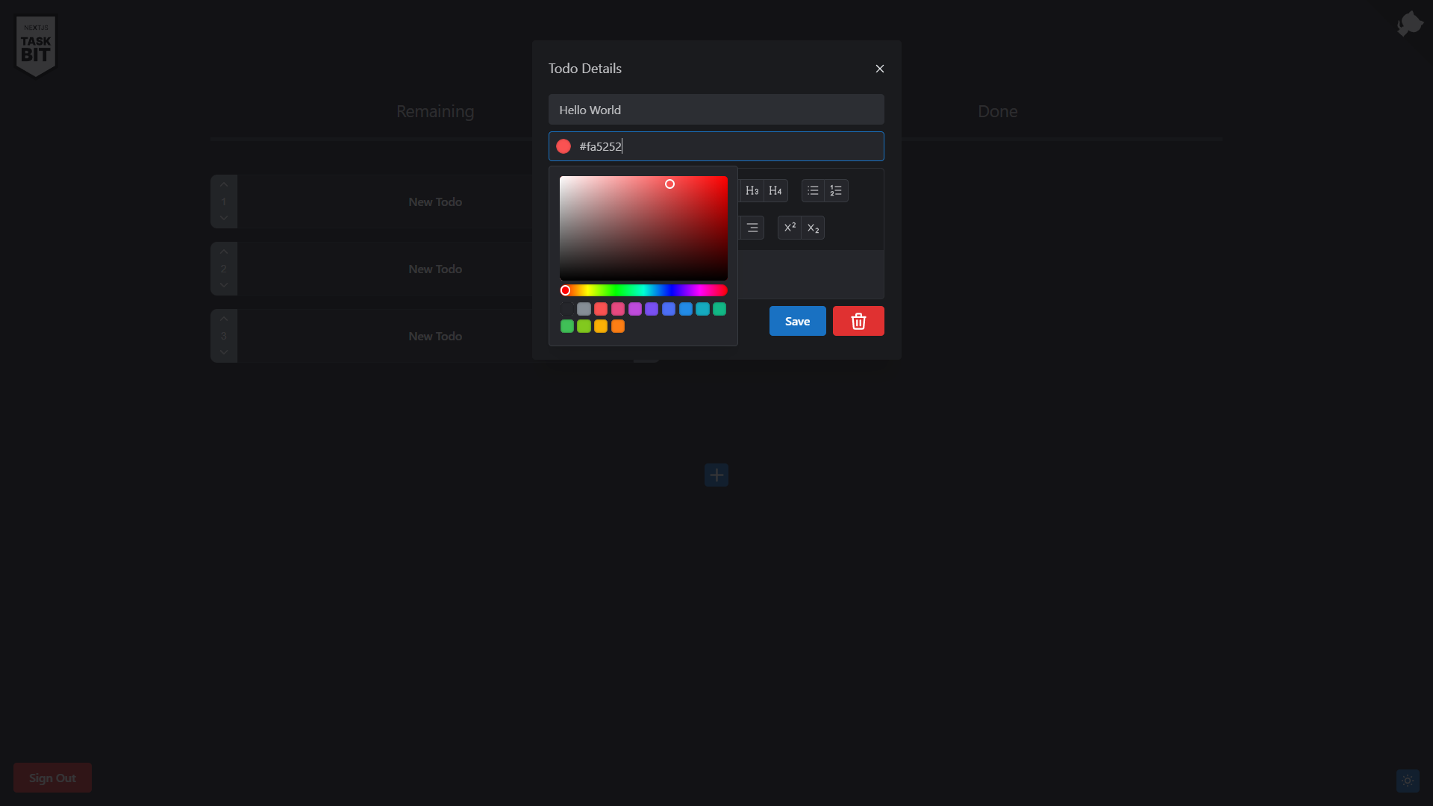
Task: Click the Save button
Action: pos(797,321)
